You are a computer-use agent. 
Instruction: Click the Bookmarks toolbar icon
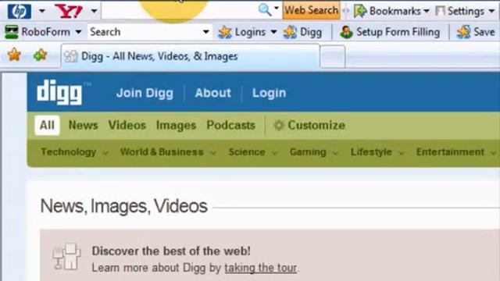360,11
